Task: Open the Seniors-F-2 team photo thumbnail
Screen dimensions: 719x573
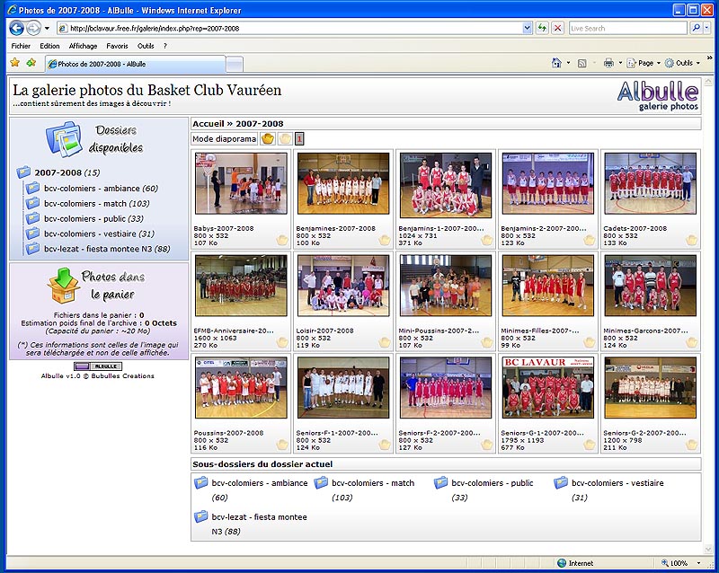Action: (446, 388)
